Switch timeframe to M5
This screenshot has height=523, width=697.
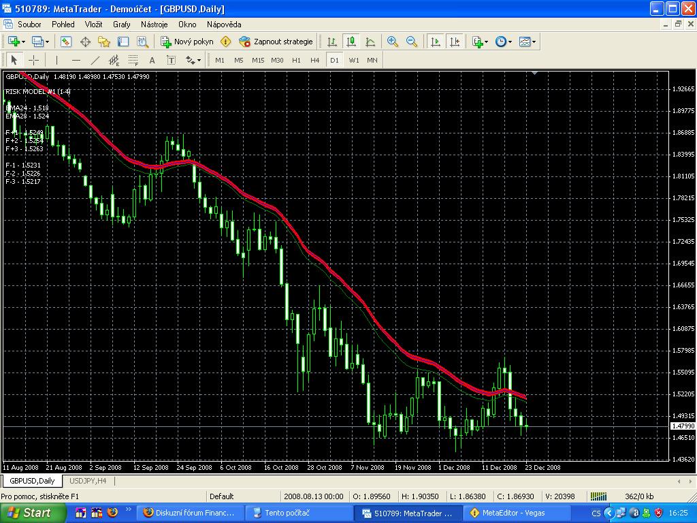pos(239,60)
